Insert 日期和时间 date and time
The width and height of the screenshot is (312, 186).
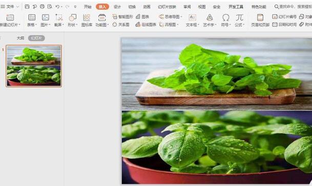(284, 25)
